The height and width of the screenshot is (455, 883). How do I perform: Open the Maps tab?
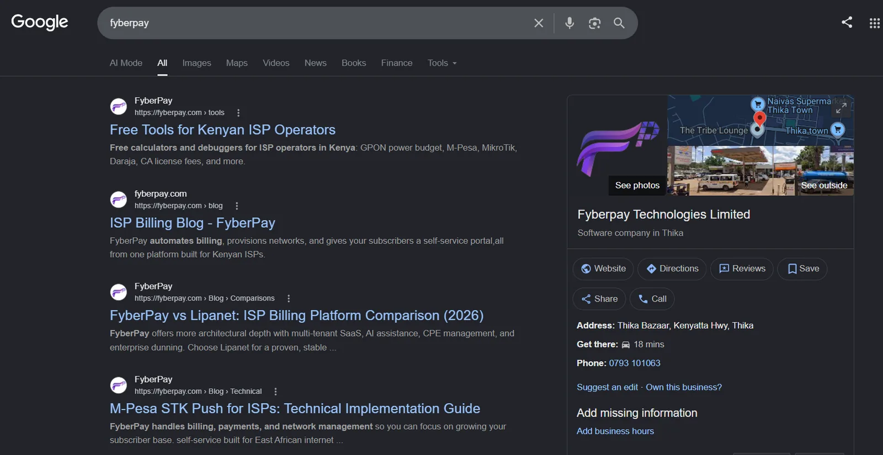click(x=237, y=63)
